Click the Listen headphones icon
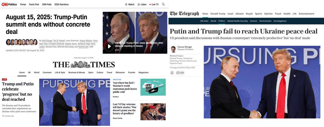 point(139,4)
